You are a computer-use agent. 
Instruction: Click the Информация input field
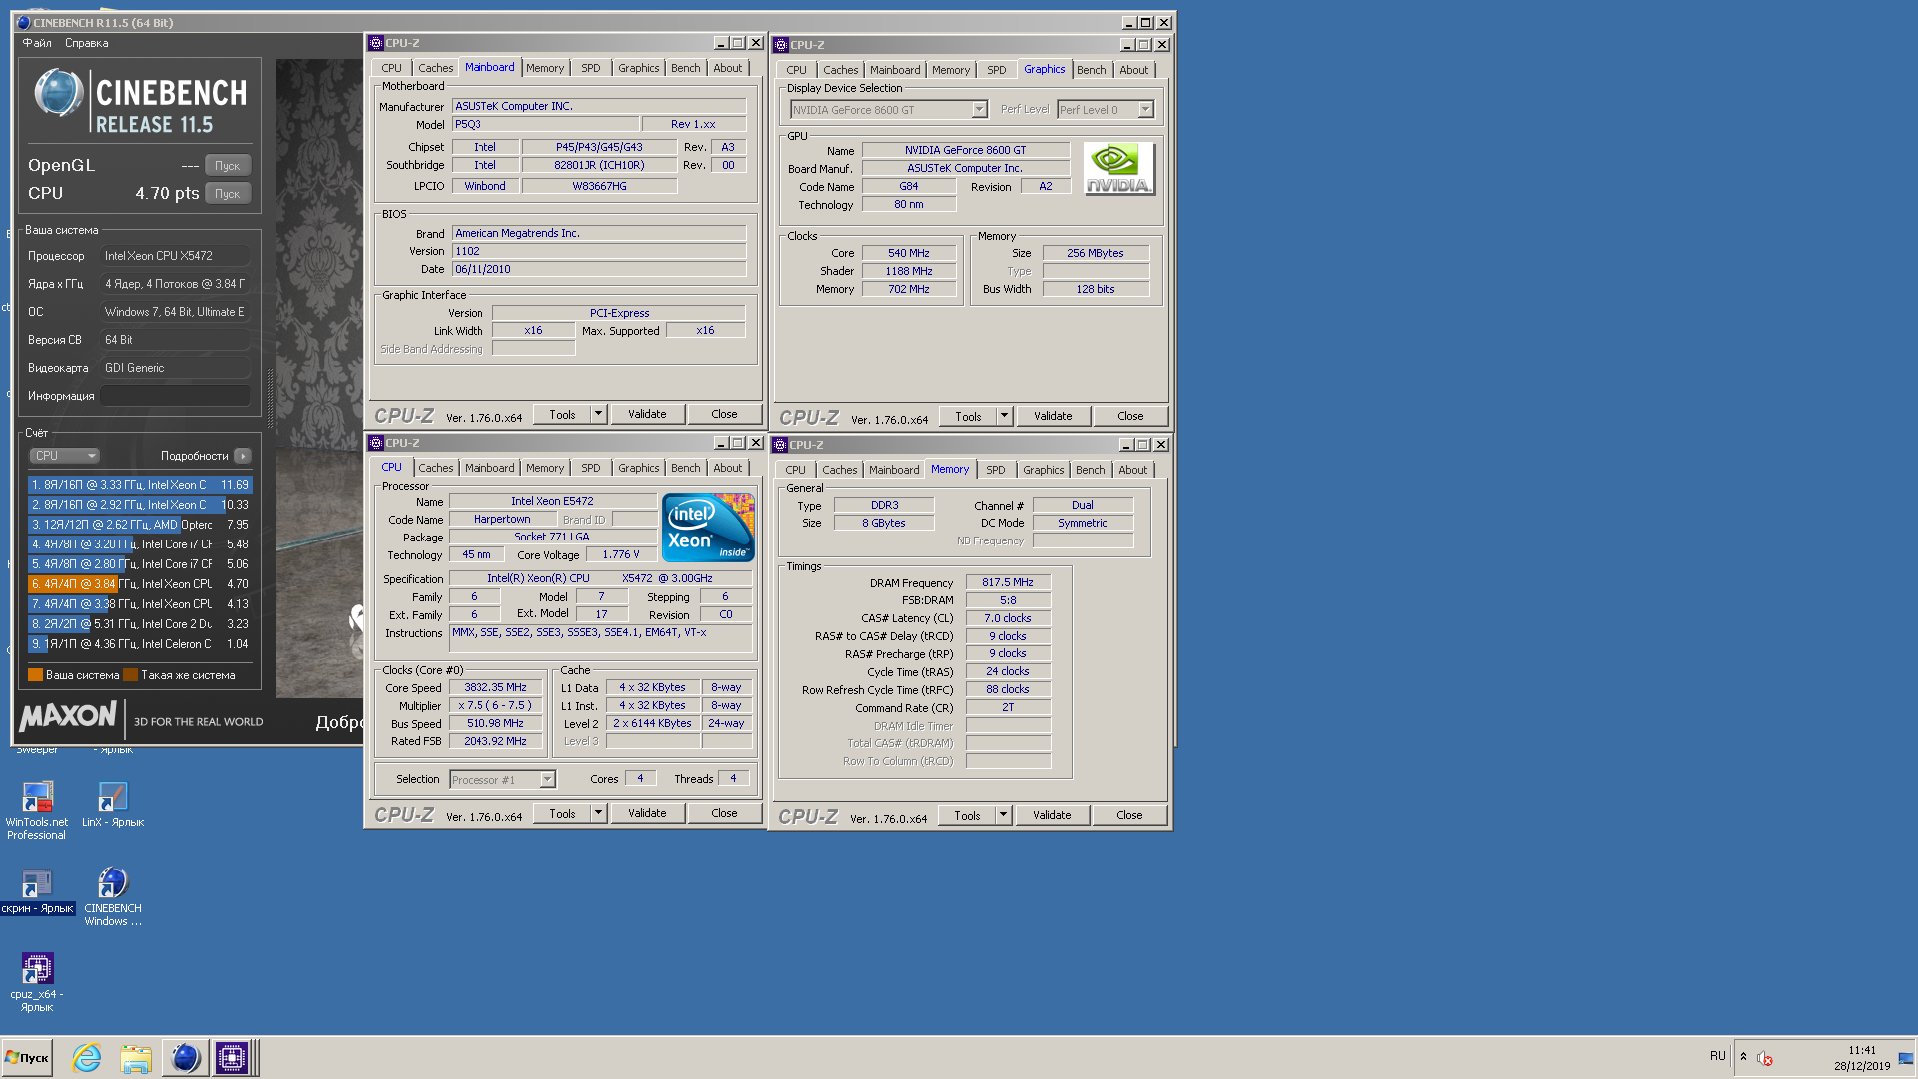click(176, 396)
